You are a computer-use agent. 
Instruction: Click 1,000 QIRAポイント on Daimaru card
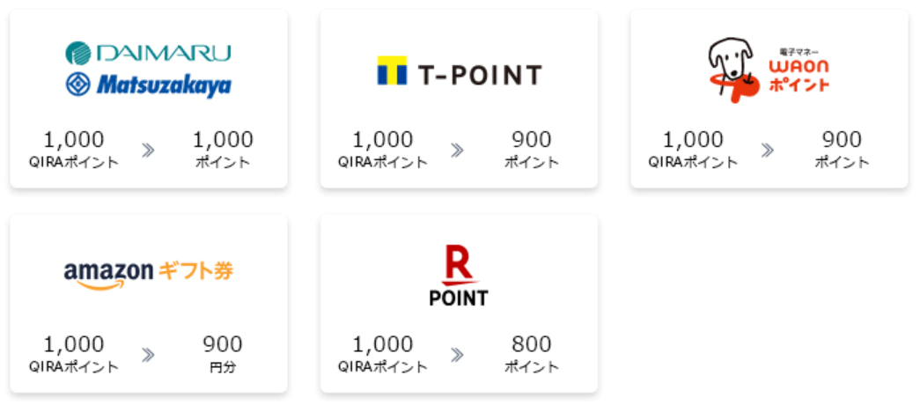(x=74, y=148)
